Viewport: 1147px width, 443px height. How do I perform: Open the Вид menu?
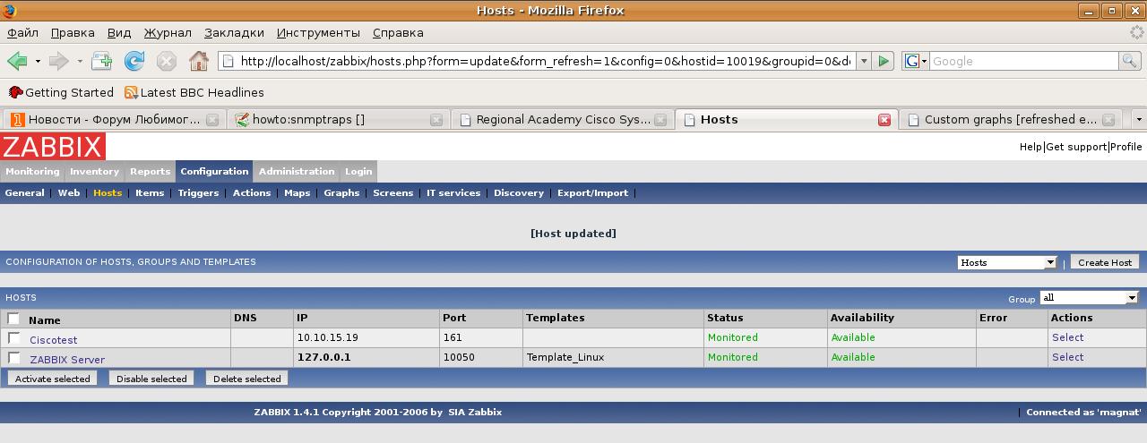click(x=119, y=32)
